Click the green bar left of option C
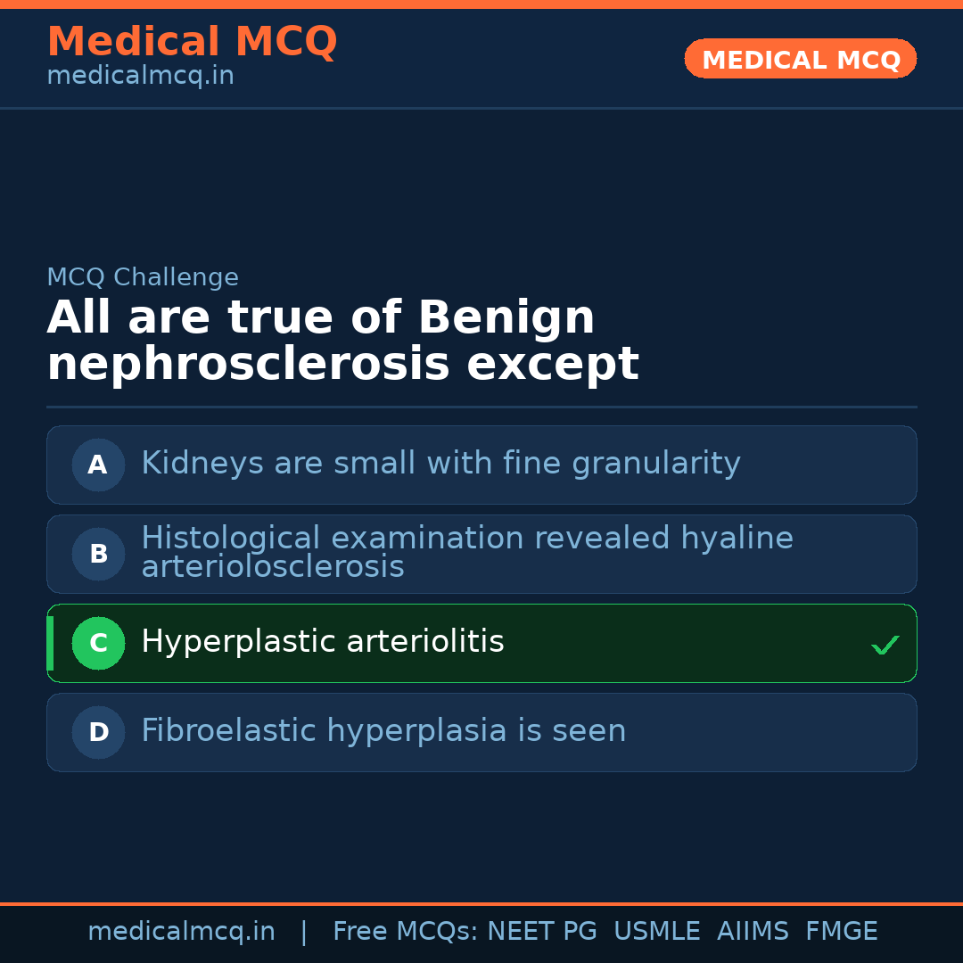This screenshot has width=963, height=963. tap(50, 643)
